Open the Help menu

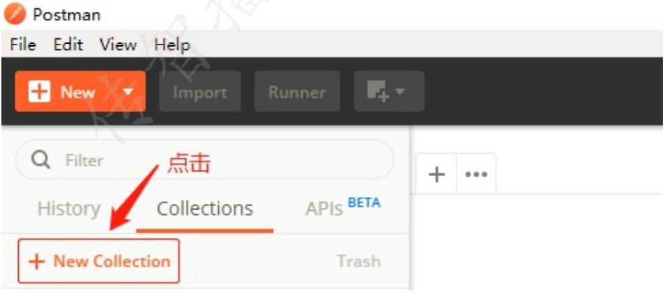172,45
